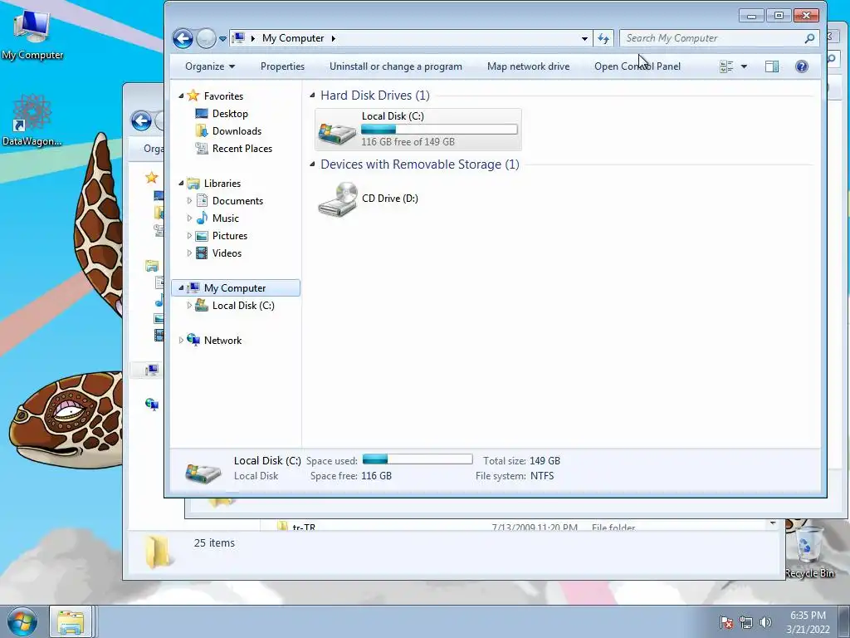Click the Forward navigation arrow button
The width and height of the screenshot is (850, 638).
point(206,38)
